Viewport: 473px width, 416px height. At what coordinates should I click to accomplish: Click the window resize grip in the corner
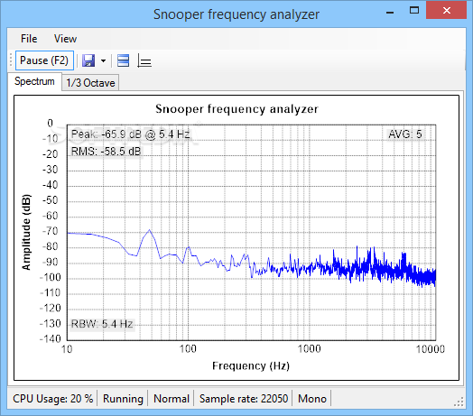[459, 402]
